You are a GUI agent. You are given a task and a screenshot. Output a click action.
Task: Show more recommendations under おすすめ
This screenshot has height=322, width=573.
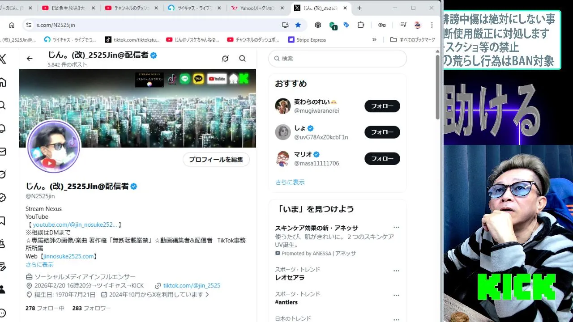(290, 182)
